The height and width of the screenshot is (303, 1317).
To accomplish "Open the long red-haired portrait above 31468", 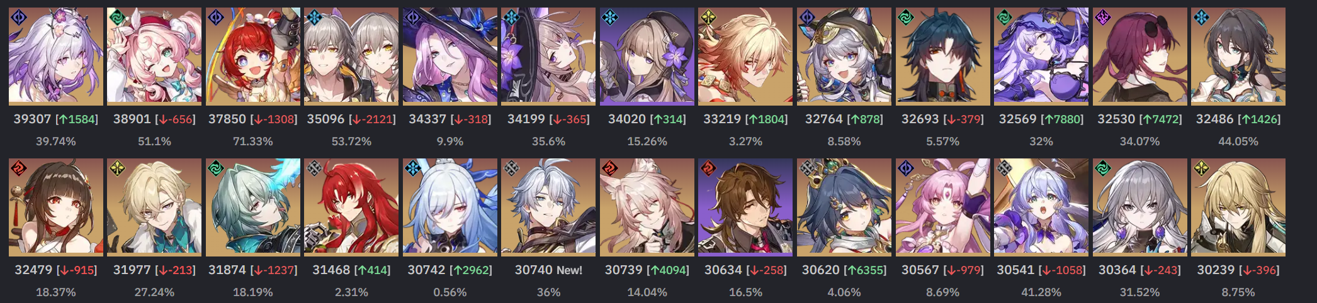I will pos(351,207).
